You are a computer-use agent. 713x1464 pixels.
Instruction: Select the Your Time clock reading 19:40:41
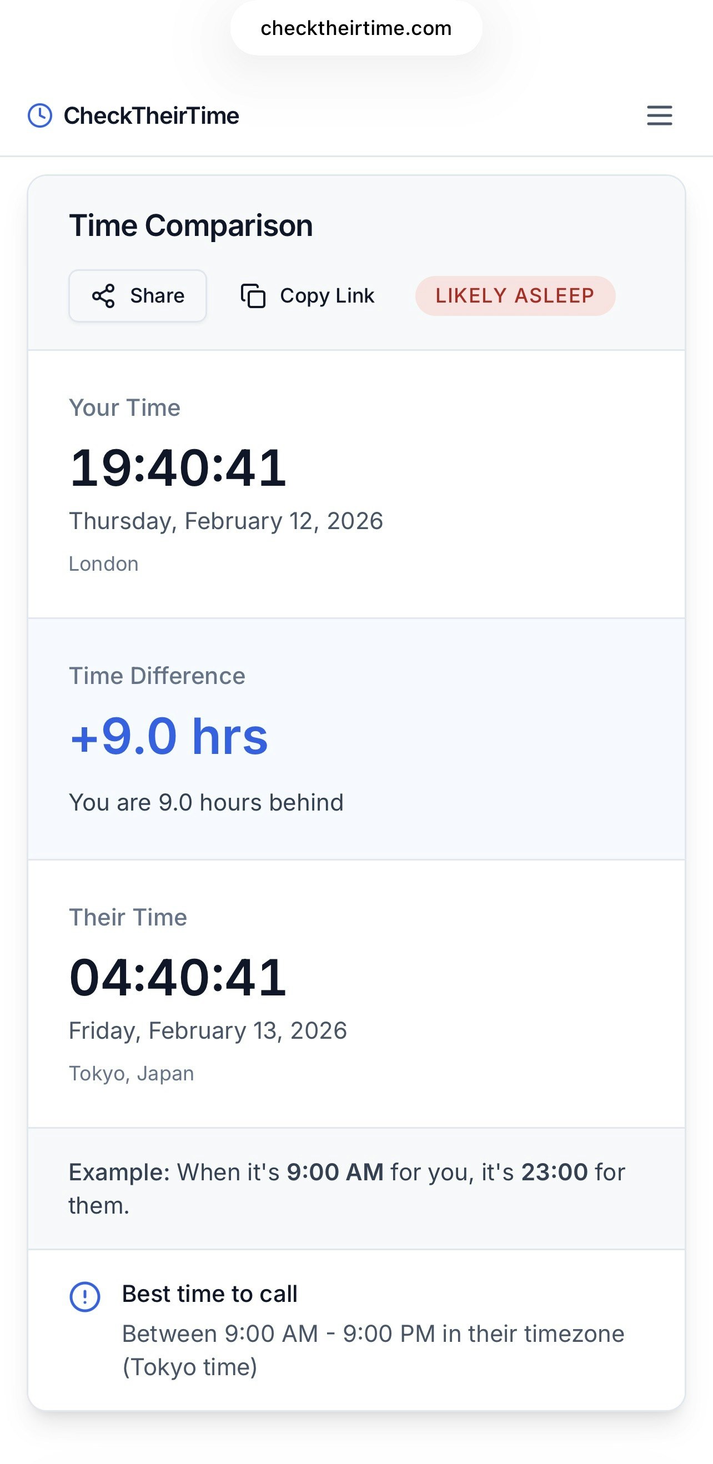[179, 467]
